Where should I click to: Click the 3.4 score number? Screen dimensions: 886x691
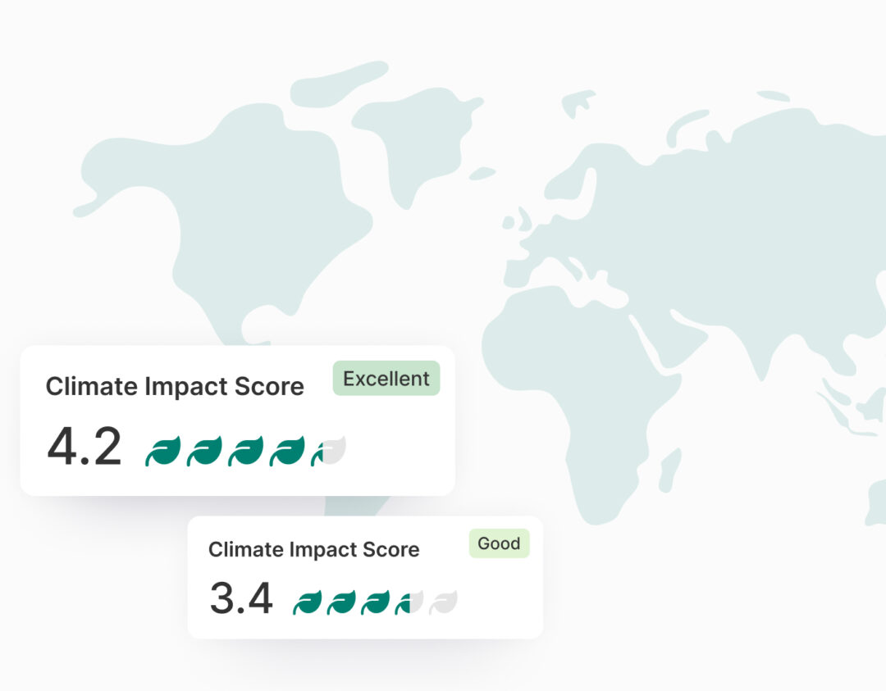pyautogui.click(x=241, y=598)
